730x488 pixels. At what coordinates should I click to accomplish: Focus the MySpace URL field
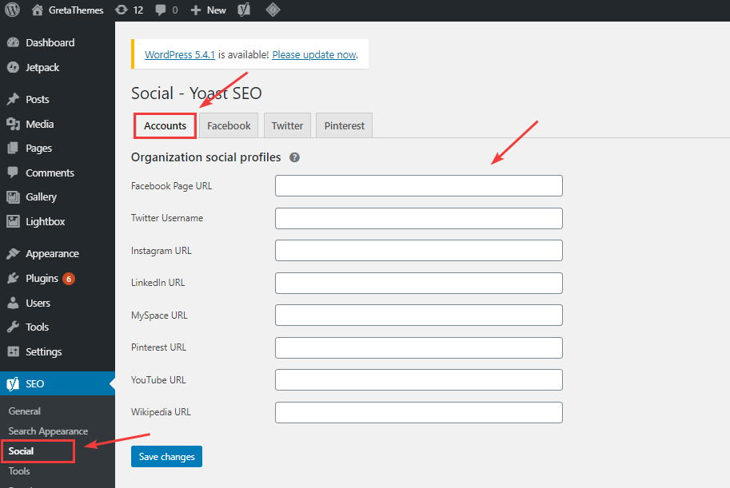[418, 315]
